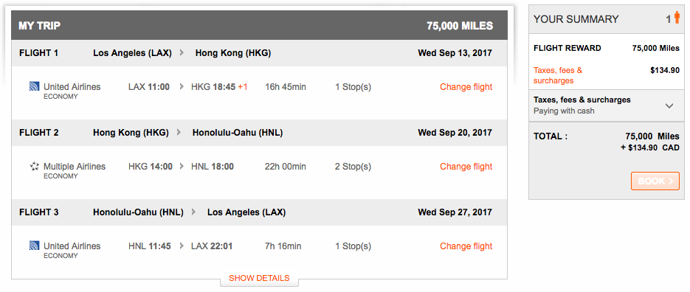Click arrow between LAX 11:00 and HKG 18:45
The height and width of the screenshot is (292, 690).
pos(182,87)
